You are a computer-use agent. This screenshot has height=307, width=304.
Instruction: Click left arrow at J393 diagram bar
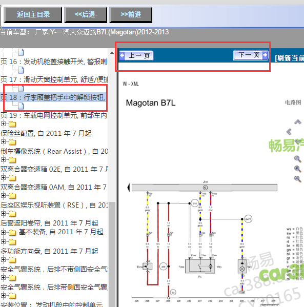click(129, 188)
